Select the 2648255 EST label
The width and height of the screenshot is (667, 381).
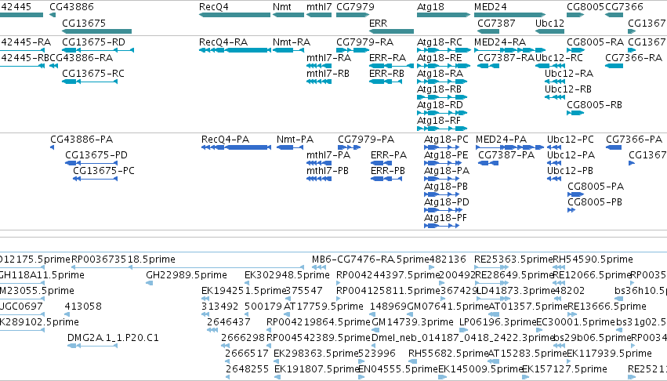pyautogui.click(x=247, y=369)
